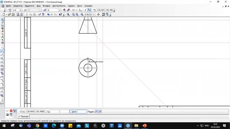Open the Справка menu

88,6
